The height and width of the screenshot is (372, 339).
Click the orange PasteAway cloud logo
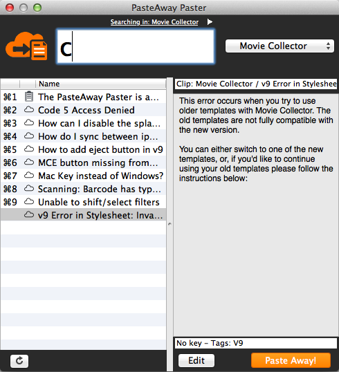coord(26,46)
